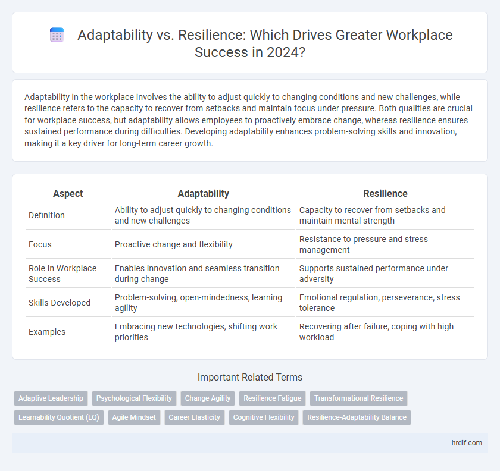Open the Learnability Quotient (LQ) tag
500x471 pixels.
tap(59, 417)
